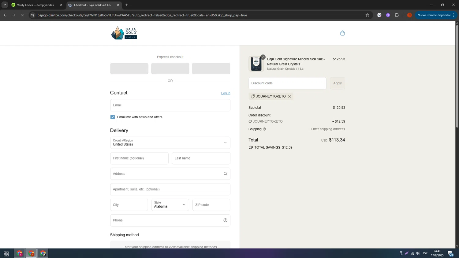Click the shipping help question mark icon
The height and width of the screenshot is (258, 459).
coord(264,129)
